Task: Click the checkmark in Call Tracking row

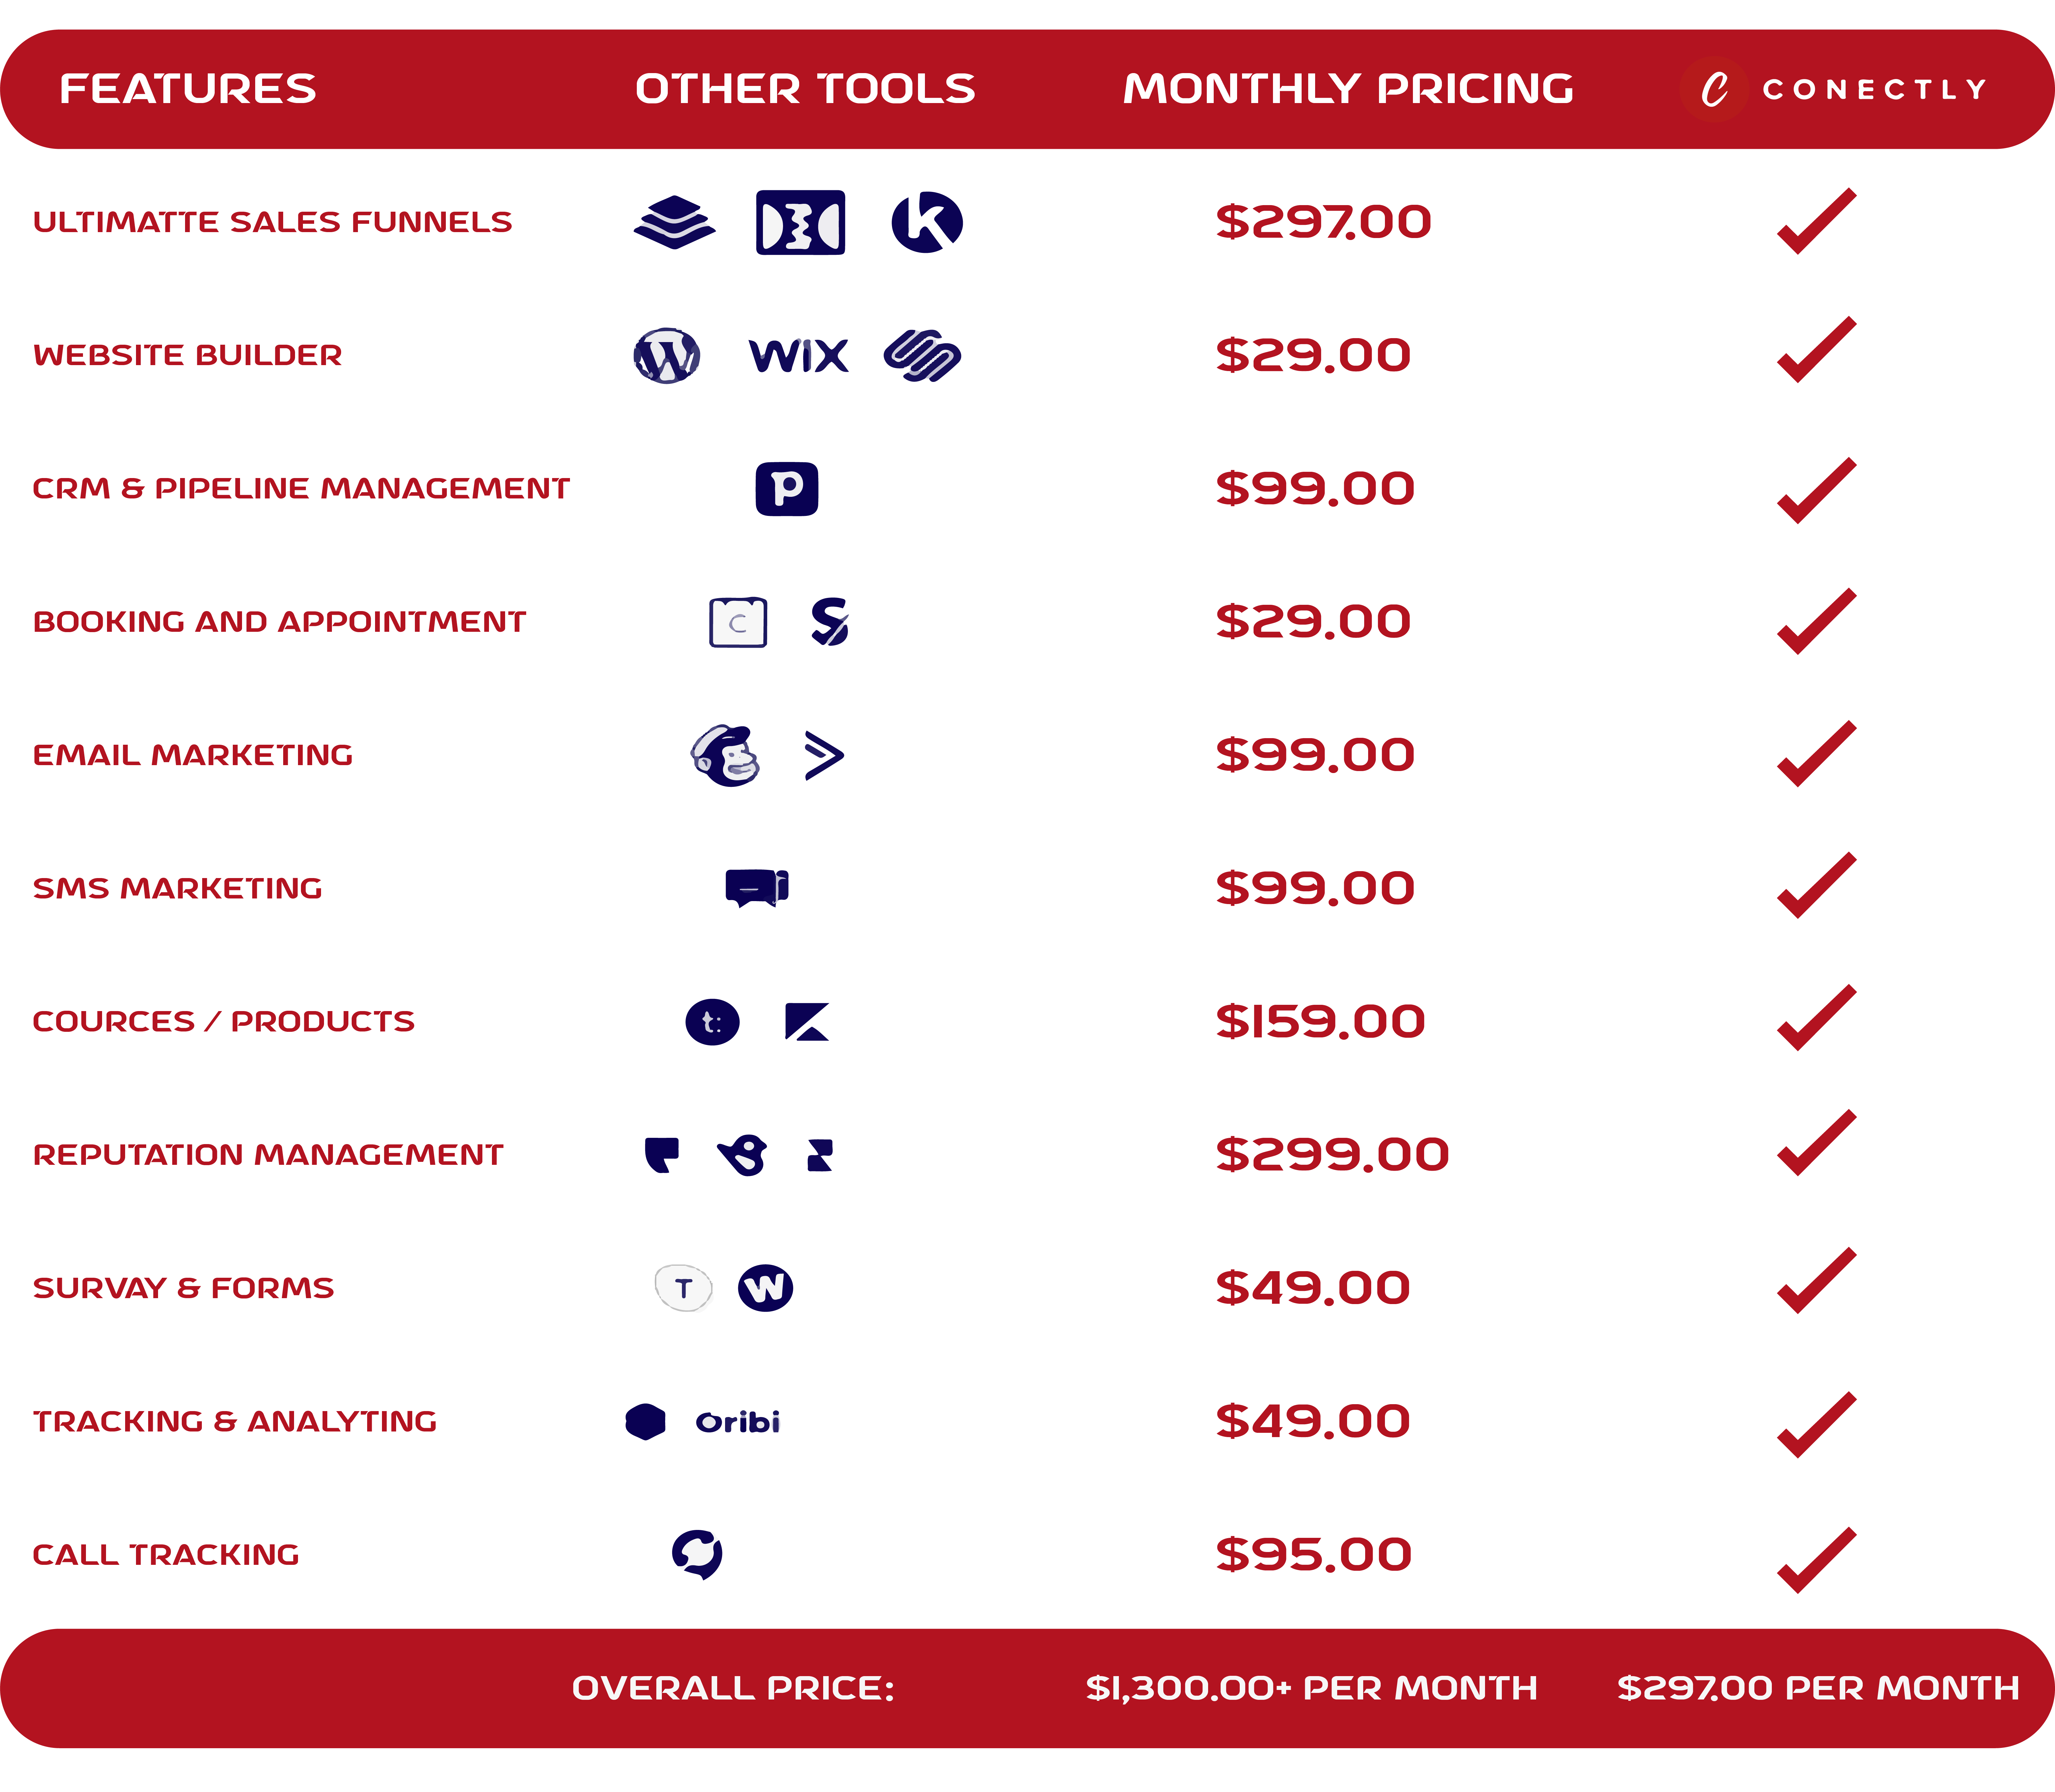Action: [1816, 1560]
